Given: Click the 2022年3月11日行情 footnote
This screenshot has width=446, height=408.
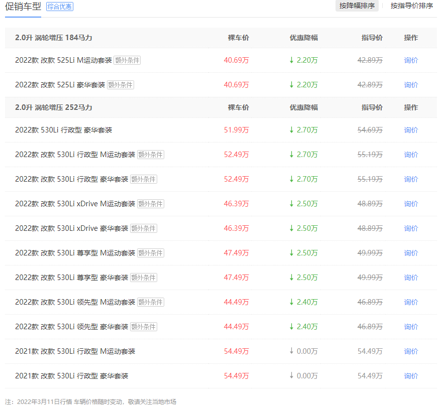Looking at the screenshot, I should pyautogui.click(x=90, y=402).
